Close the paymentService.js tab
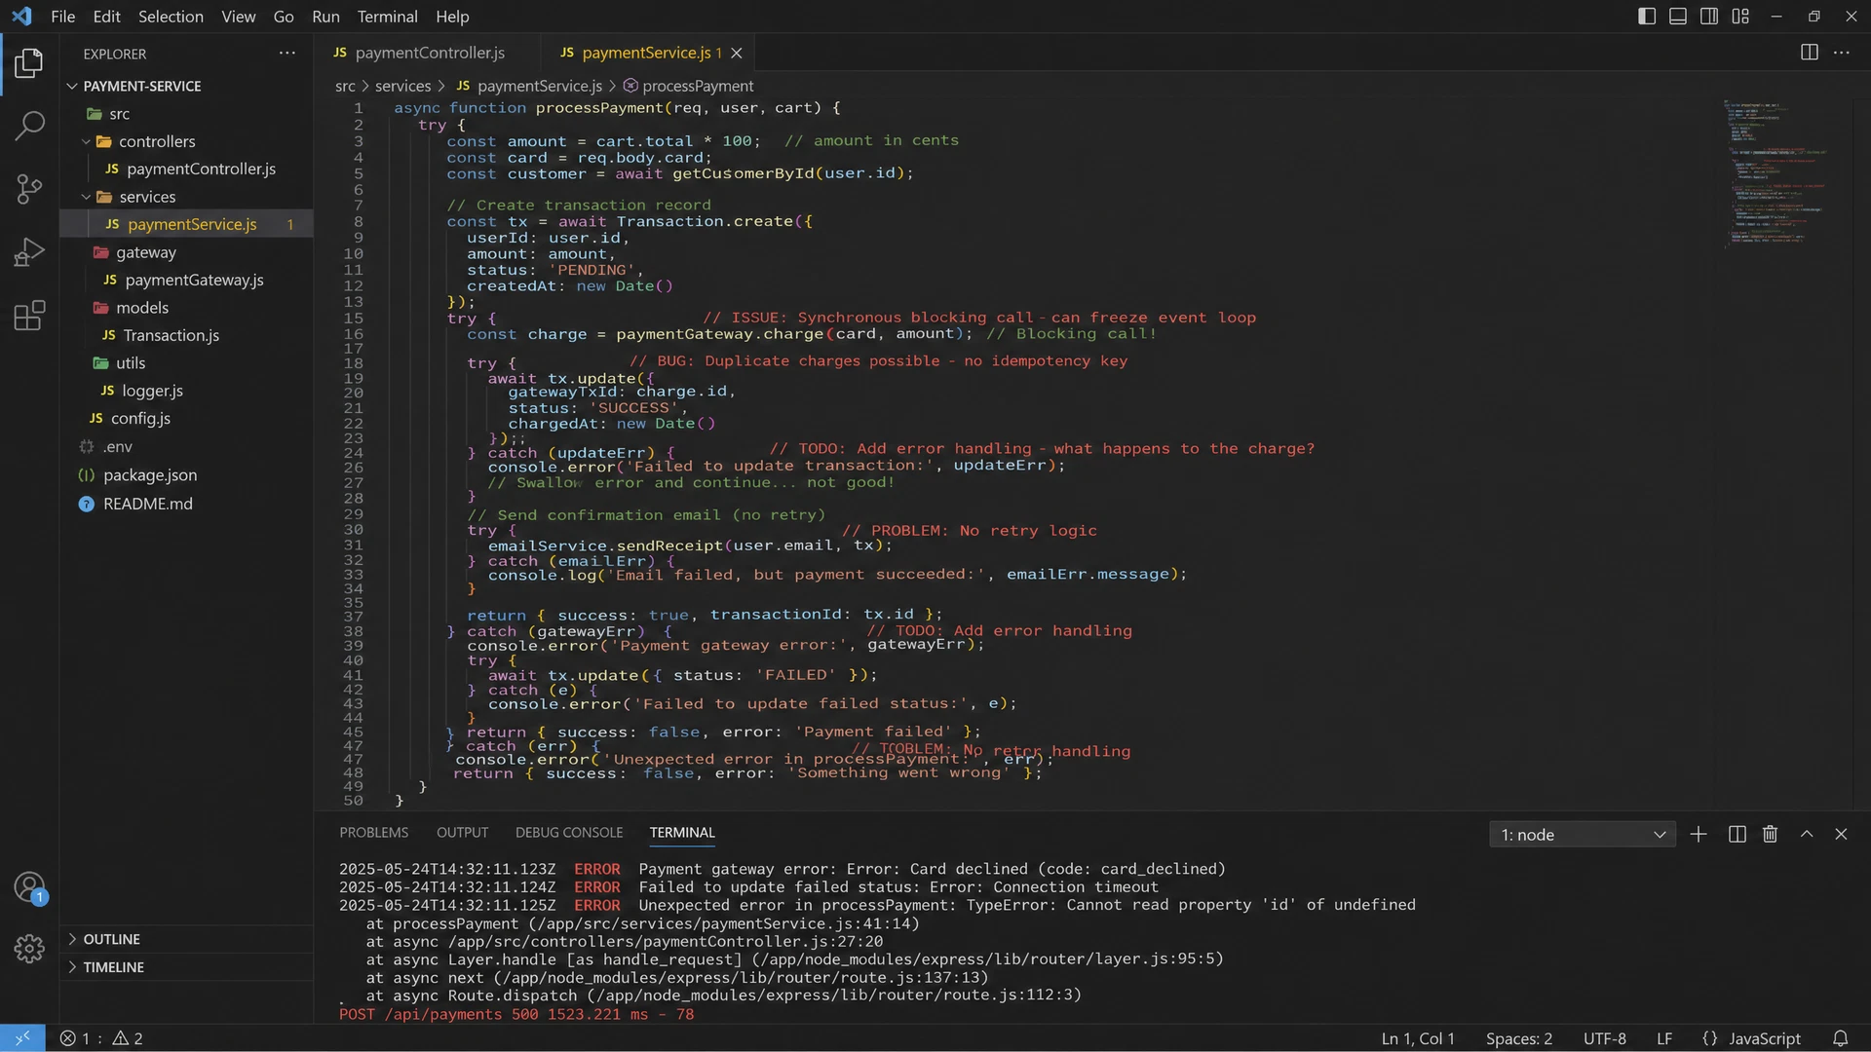Viewport: 1871px width, 1052px height. click(737, 53)
